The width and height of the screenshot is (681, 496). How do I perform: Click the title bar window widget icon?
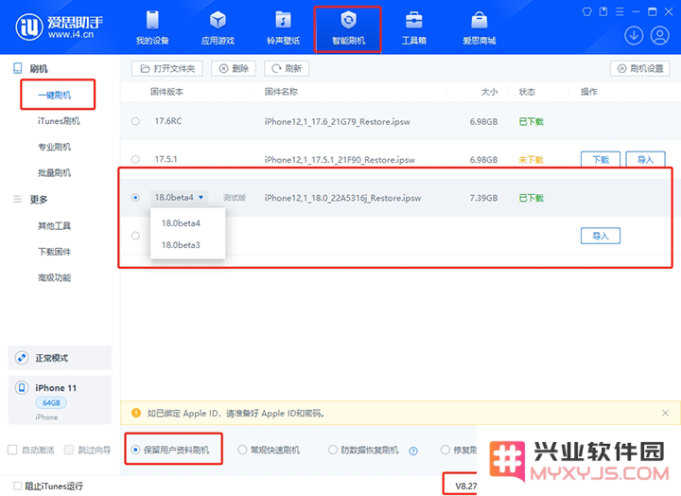(x=603, y=11)
